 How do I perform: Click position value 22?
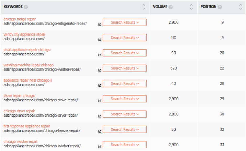222,68
